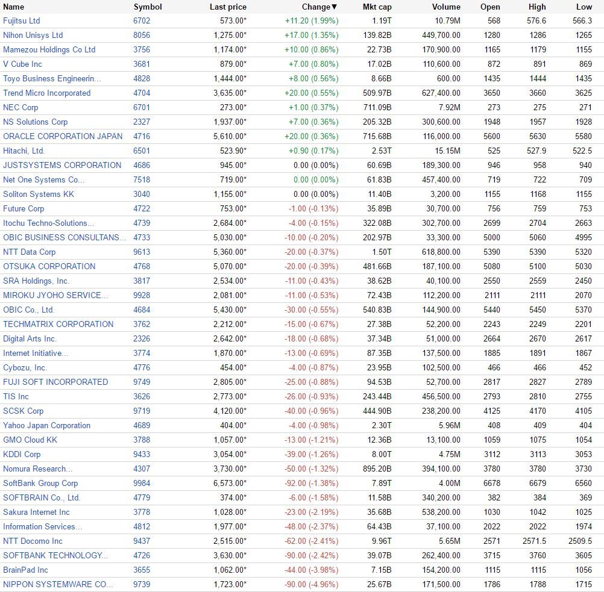Click ticker symbol 4307
Image resolution: width=604 pixels, height=592 pixels.
point(142,469)
